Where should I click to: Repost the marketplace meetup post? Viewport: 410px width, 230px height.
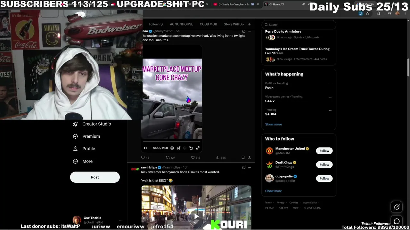point(170,157)
